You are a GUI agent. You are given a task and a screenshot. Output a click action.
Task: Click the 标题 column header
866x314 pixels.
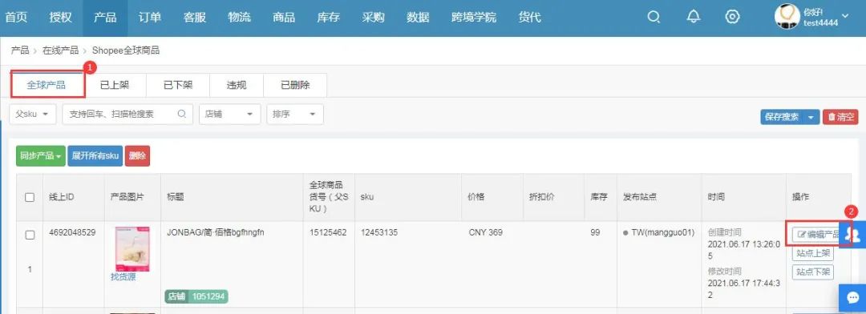pyautogui.click(x=176, y=197)
